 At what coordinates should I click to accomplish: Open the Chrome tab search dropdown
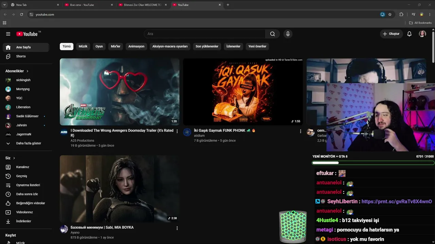tap(4, 5)
